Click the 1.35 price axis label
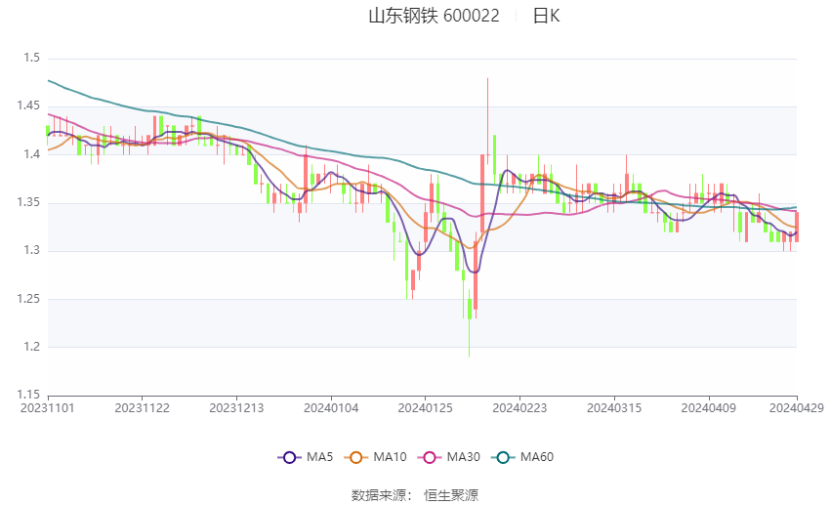 coord(28,202)
